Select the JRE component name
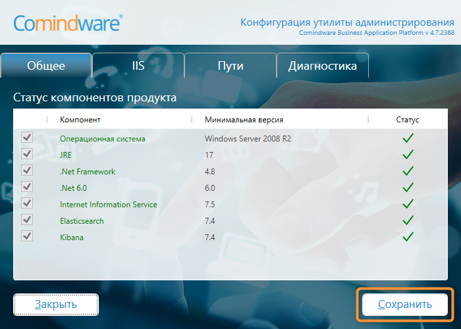This screenshot has height=329, width=461. (66, 155)
